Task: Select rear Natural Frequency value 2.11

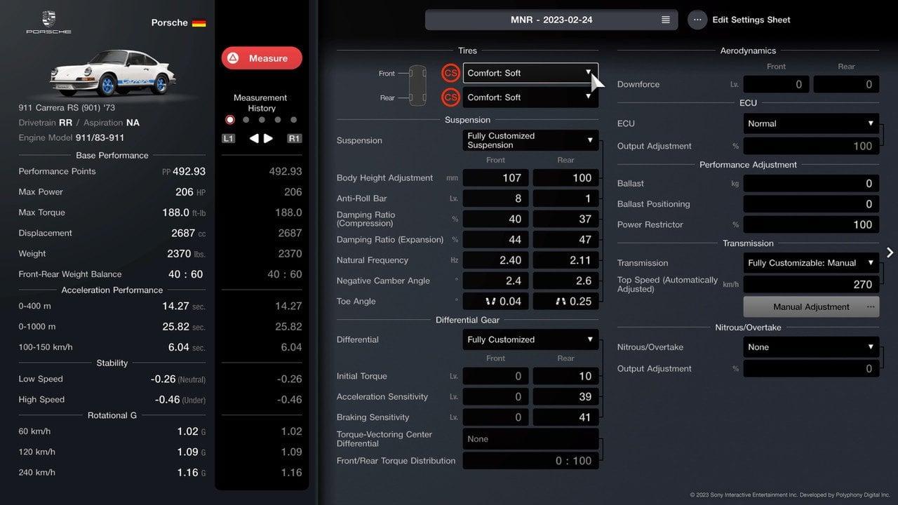Action: [x=565, y=260]
